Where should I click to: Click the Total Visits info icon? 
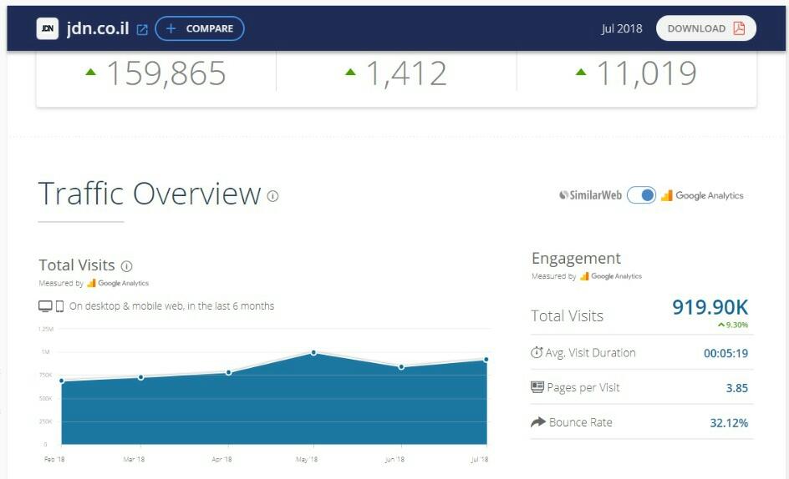click(x=126, y=266)
